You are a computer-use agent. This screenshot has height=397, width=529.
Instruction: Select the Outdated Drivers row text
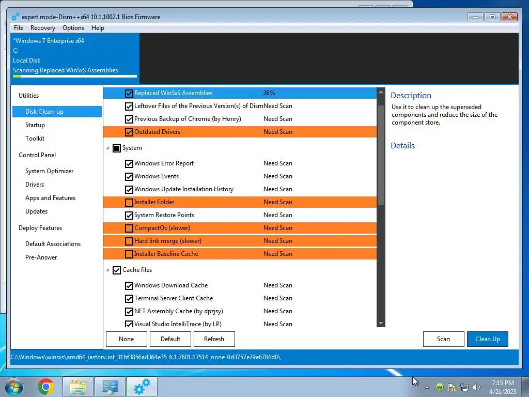point(157,132)
